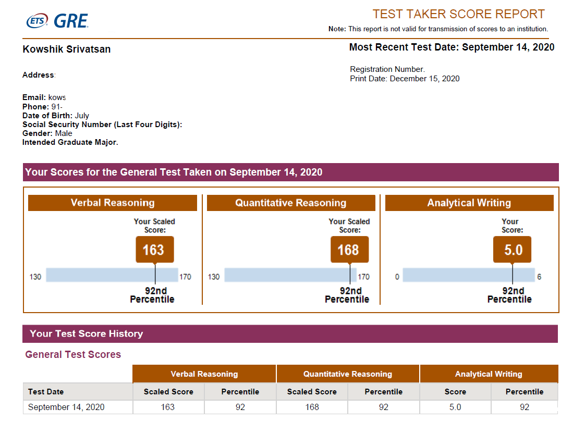585x434 pixels.
Task: Click the Analytical Writing Score column header
Action: pyautogui.click(x=455, y=392)
